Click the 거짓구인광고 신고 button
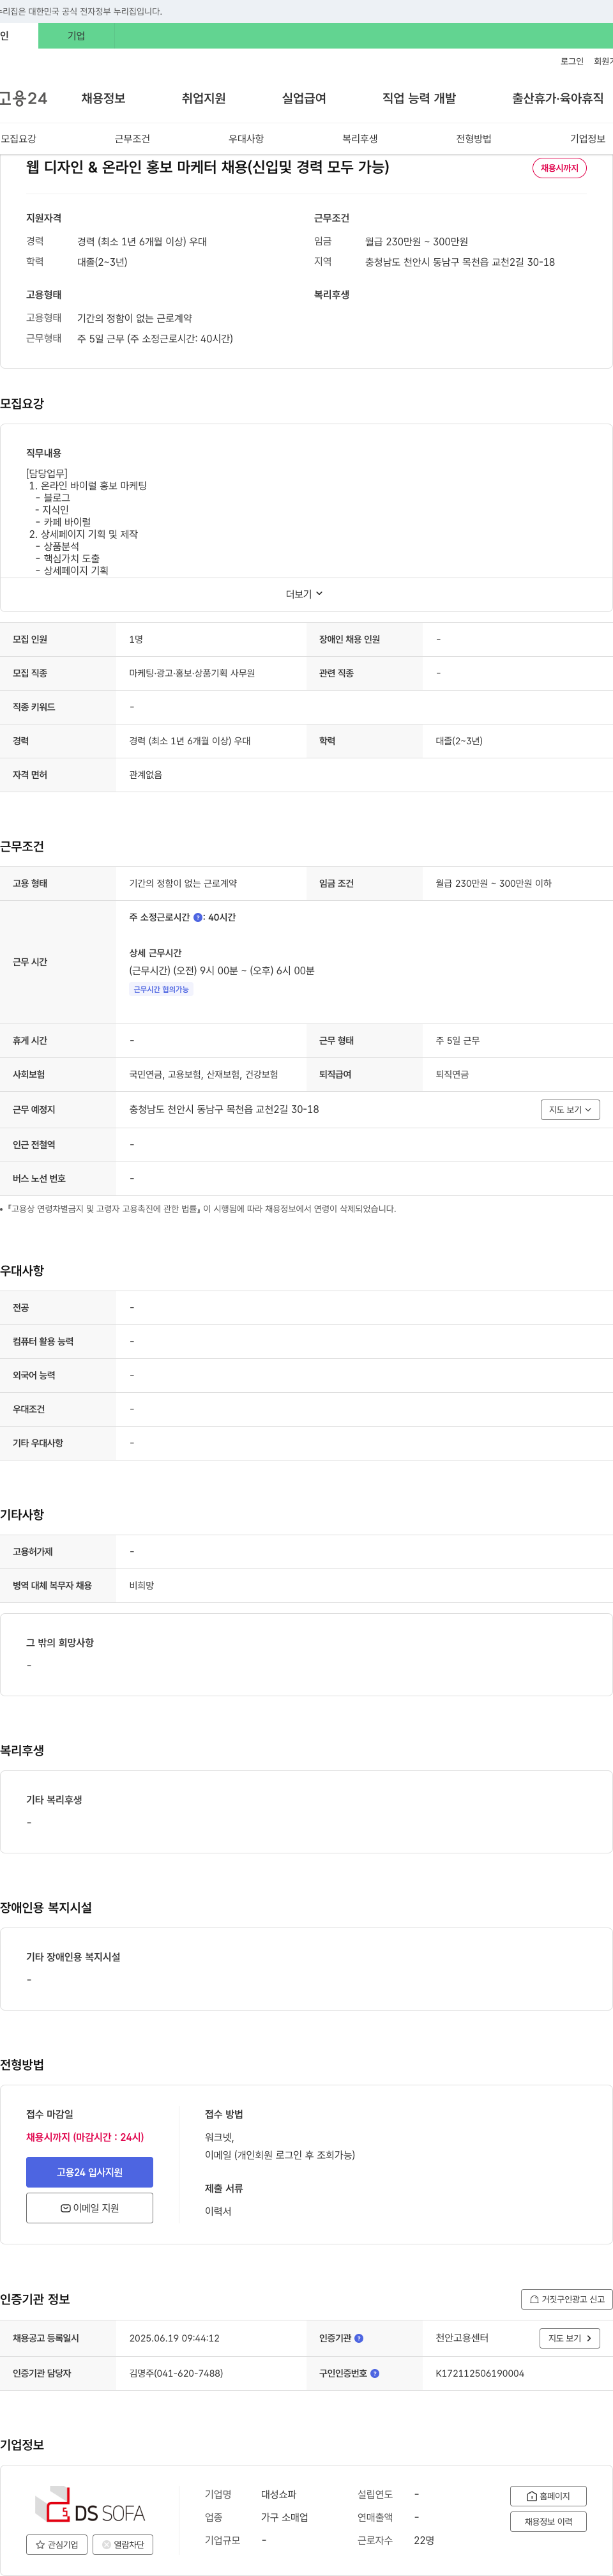 tap(566, 2299)
